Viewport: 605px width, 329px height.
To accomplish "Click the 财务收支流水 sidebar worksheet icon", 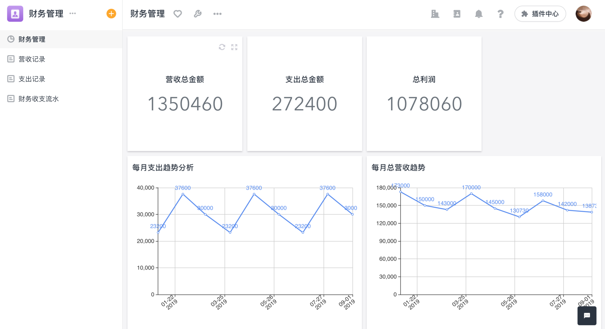I will pyautogui.click(x=11, y=98).
